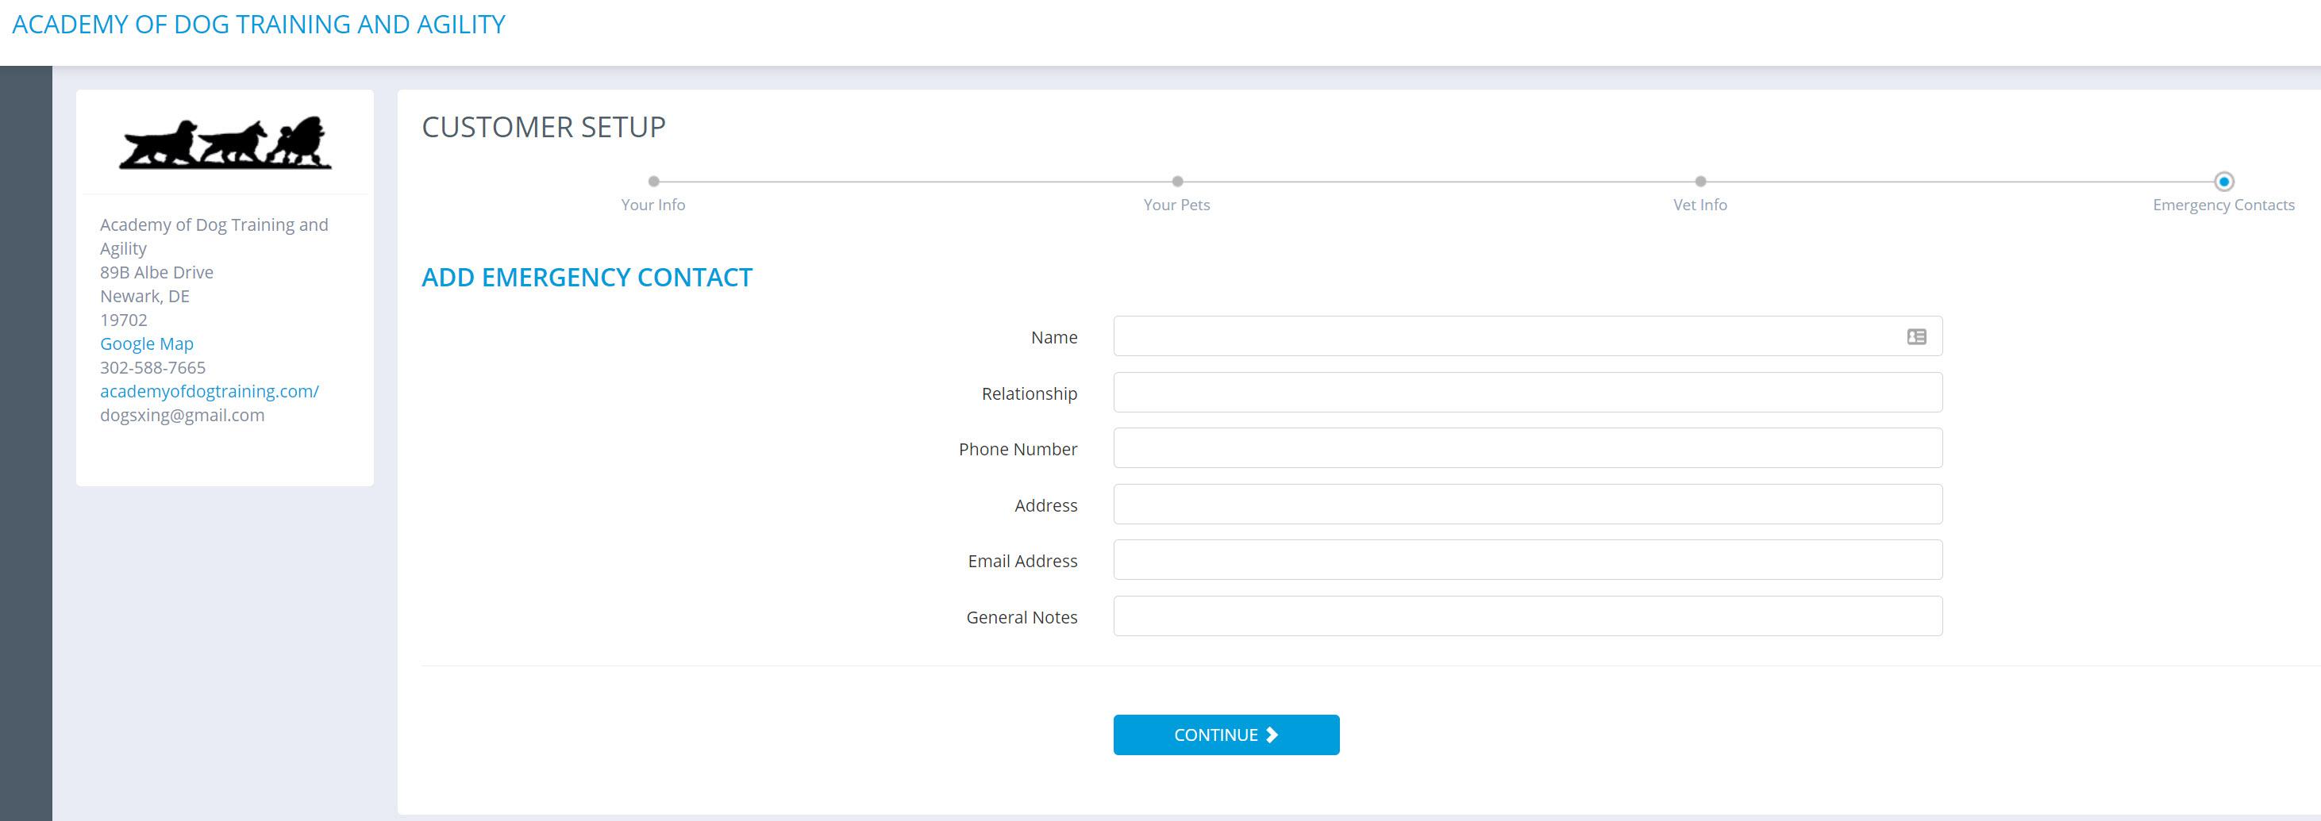The height and width of the screenshot is (821, 2321).
Task: Go to the Your Pets step label
Action: pos(1176,205)
